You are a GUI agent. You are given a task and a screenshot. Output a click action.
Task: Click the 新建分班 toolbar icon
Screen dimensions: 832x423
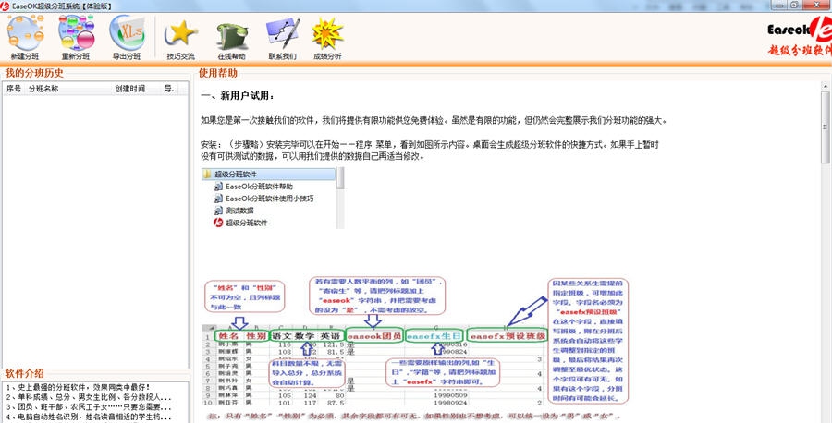[x=25, y=37]
